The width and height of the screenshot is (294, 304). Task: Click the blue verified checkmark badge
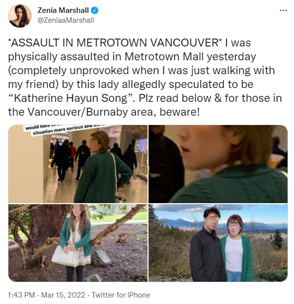point(95,10)
